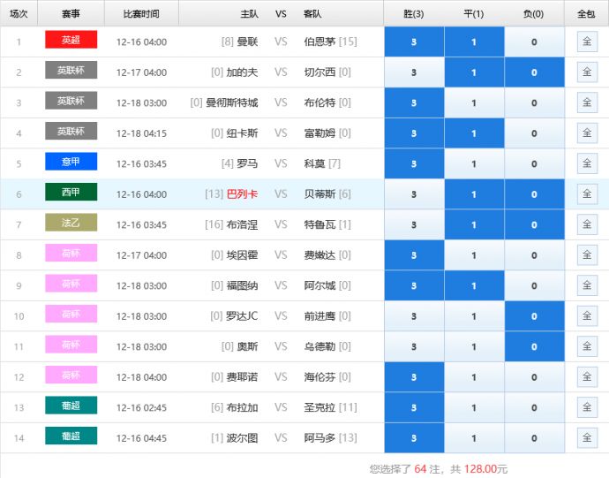Viewport: 609px width, 478px height.
Task: Toggle draw (1) for 费耶诺 vs 海伦芬
Action: [x=474, y=377]
